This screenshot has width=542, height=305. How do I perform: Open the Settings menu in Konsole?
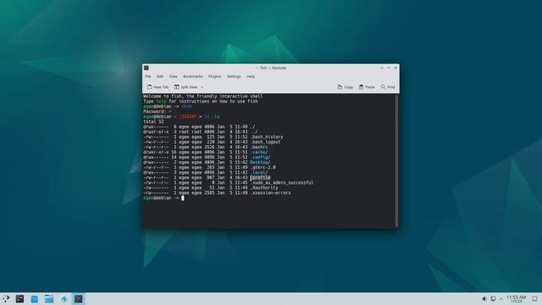click(234, 76)
